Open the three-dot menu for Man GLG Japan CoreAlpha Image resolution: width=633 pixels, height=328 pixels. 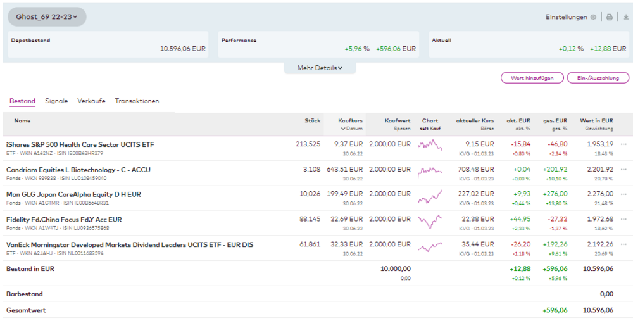624,195
